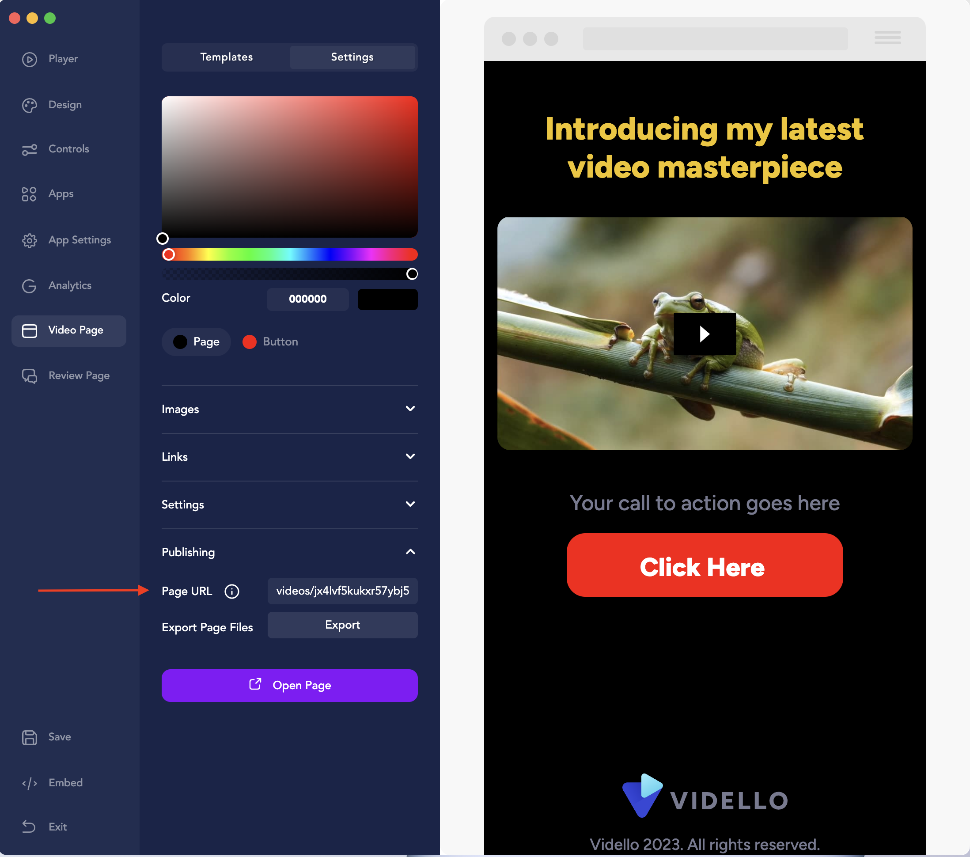Screen dimensions: 970x857
Task: Click the preview browser address bar
Action: [x=715, y=38]
